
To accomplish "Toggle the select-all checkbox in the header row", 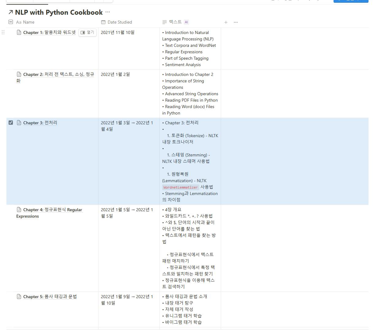I will [x=11, y=22].
